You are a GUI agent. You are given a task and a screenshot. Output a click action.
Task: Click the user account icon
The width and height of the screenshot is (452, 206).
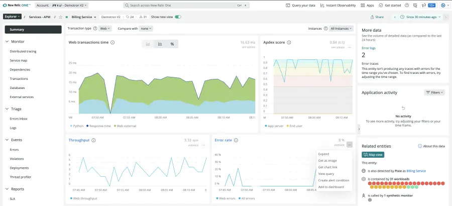coord(443,5)
